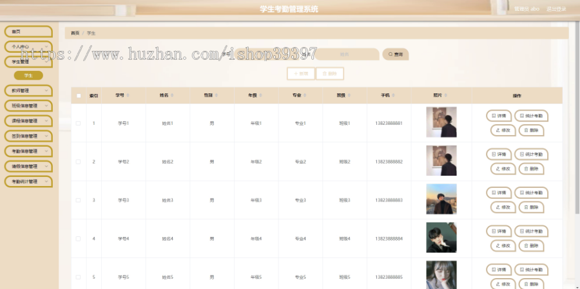Expand the 课程信息管理 sidebar menu
This screenshot has height=289, width=580.
tap(28, 121)
